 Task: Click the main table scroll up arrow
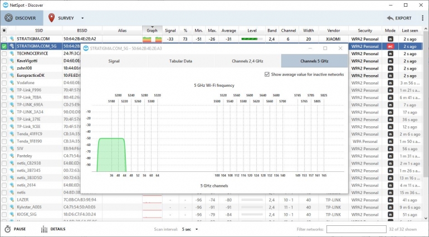[x=426, y=29]
